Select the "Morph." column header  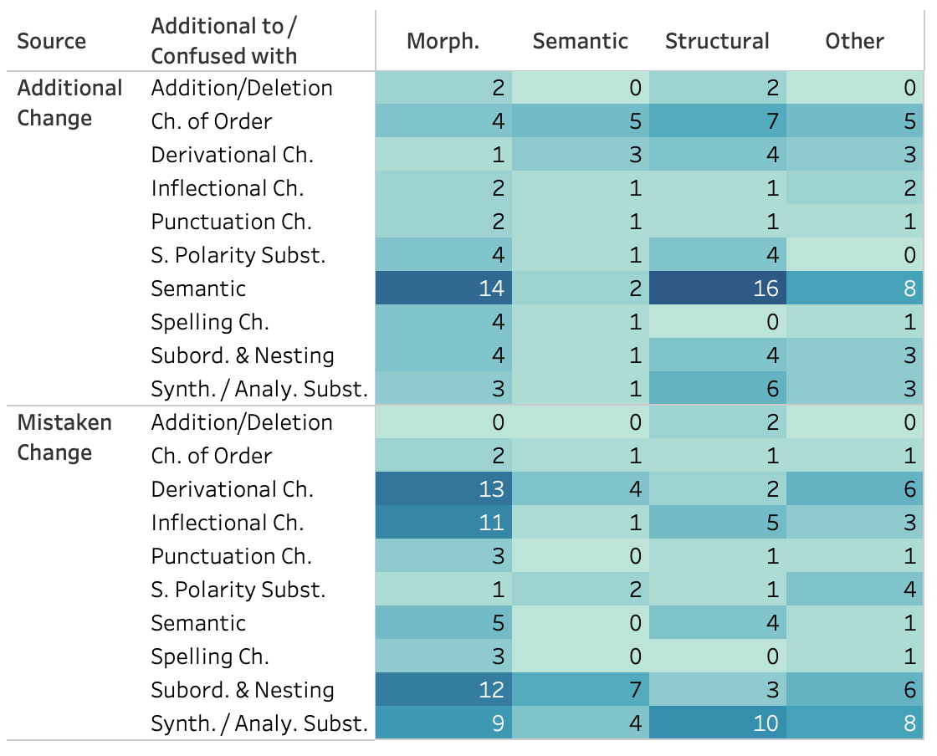pyautogui.click(x=443, y=41)
